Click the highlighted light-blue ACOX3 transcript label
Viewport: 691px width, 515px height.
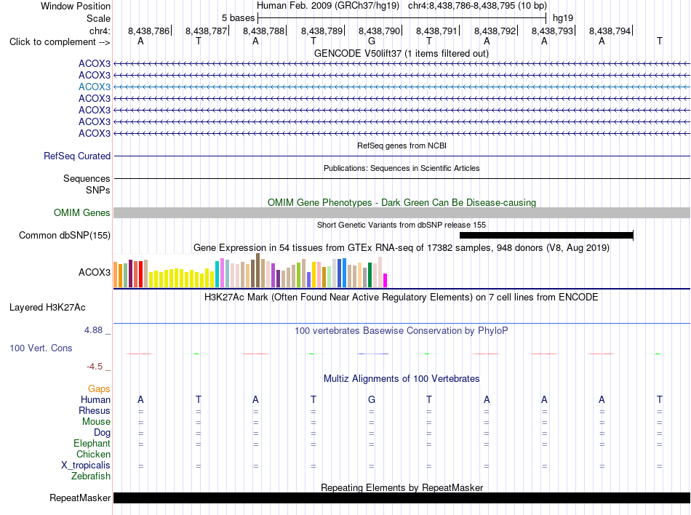[95, 87]
